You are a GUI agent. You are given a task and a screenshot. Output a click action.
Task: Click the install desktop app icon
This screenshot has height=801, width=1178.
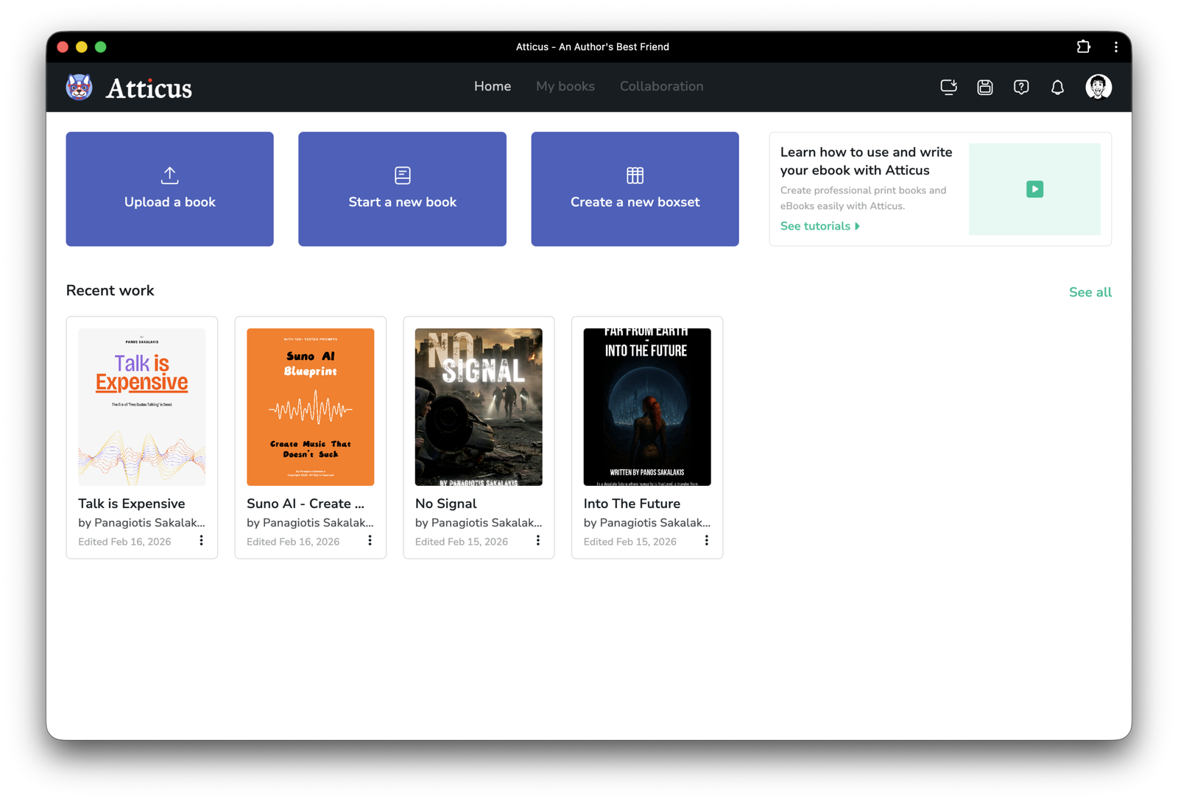[948, 88]
